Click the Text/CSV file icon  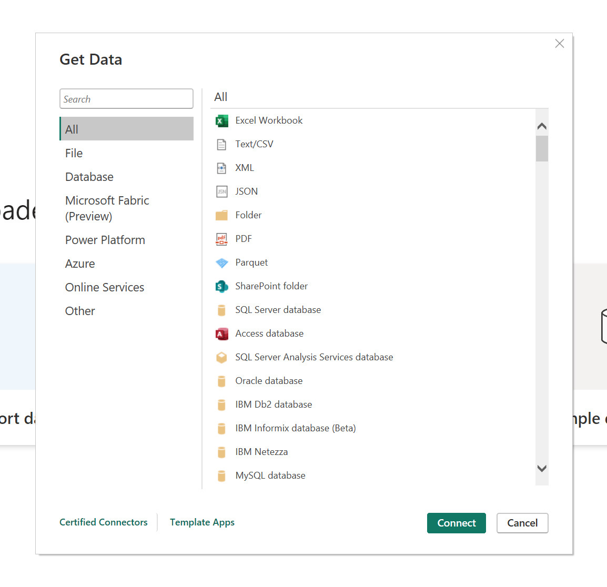tap(221, 145)
